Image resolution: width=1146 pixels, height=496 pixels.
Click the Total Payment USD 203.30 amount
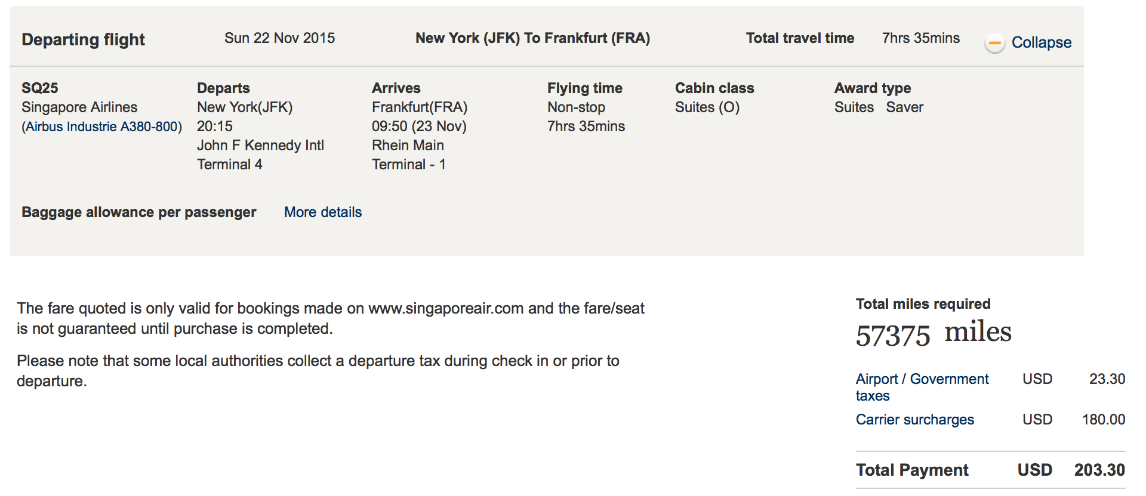pyautogui.click(x=1099, y=470)
